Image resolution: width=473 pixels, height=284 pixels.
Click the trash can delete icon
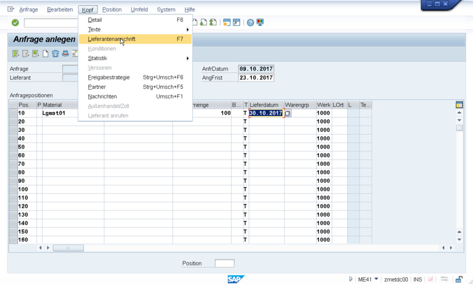55,54
